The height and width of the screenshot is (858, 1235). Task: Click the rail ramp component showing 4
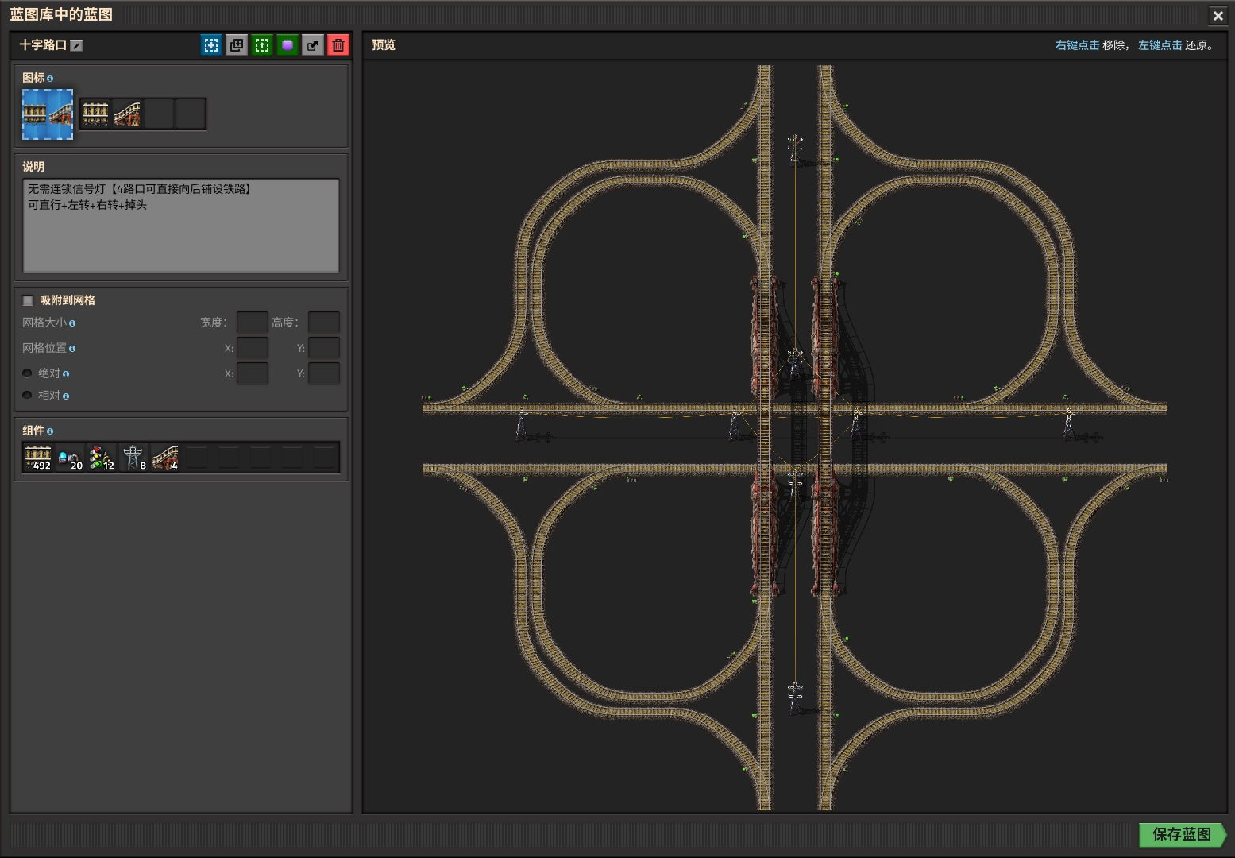(x=165, y=458)
